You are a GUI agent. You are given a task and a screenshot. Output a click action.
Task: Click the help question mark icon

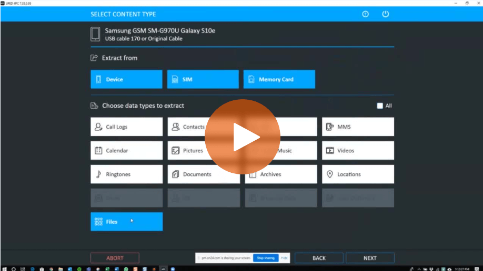coord(365,14)
